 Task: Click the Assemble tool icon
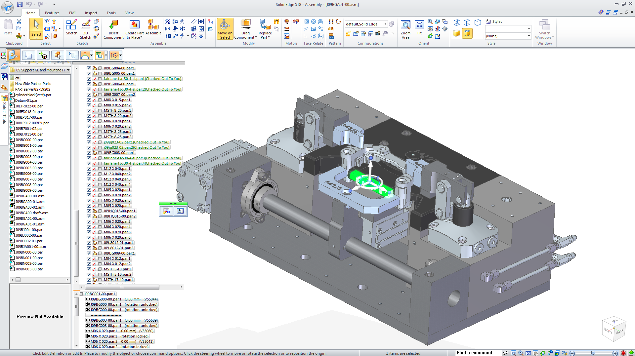(x=153, y=25)
